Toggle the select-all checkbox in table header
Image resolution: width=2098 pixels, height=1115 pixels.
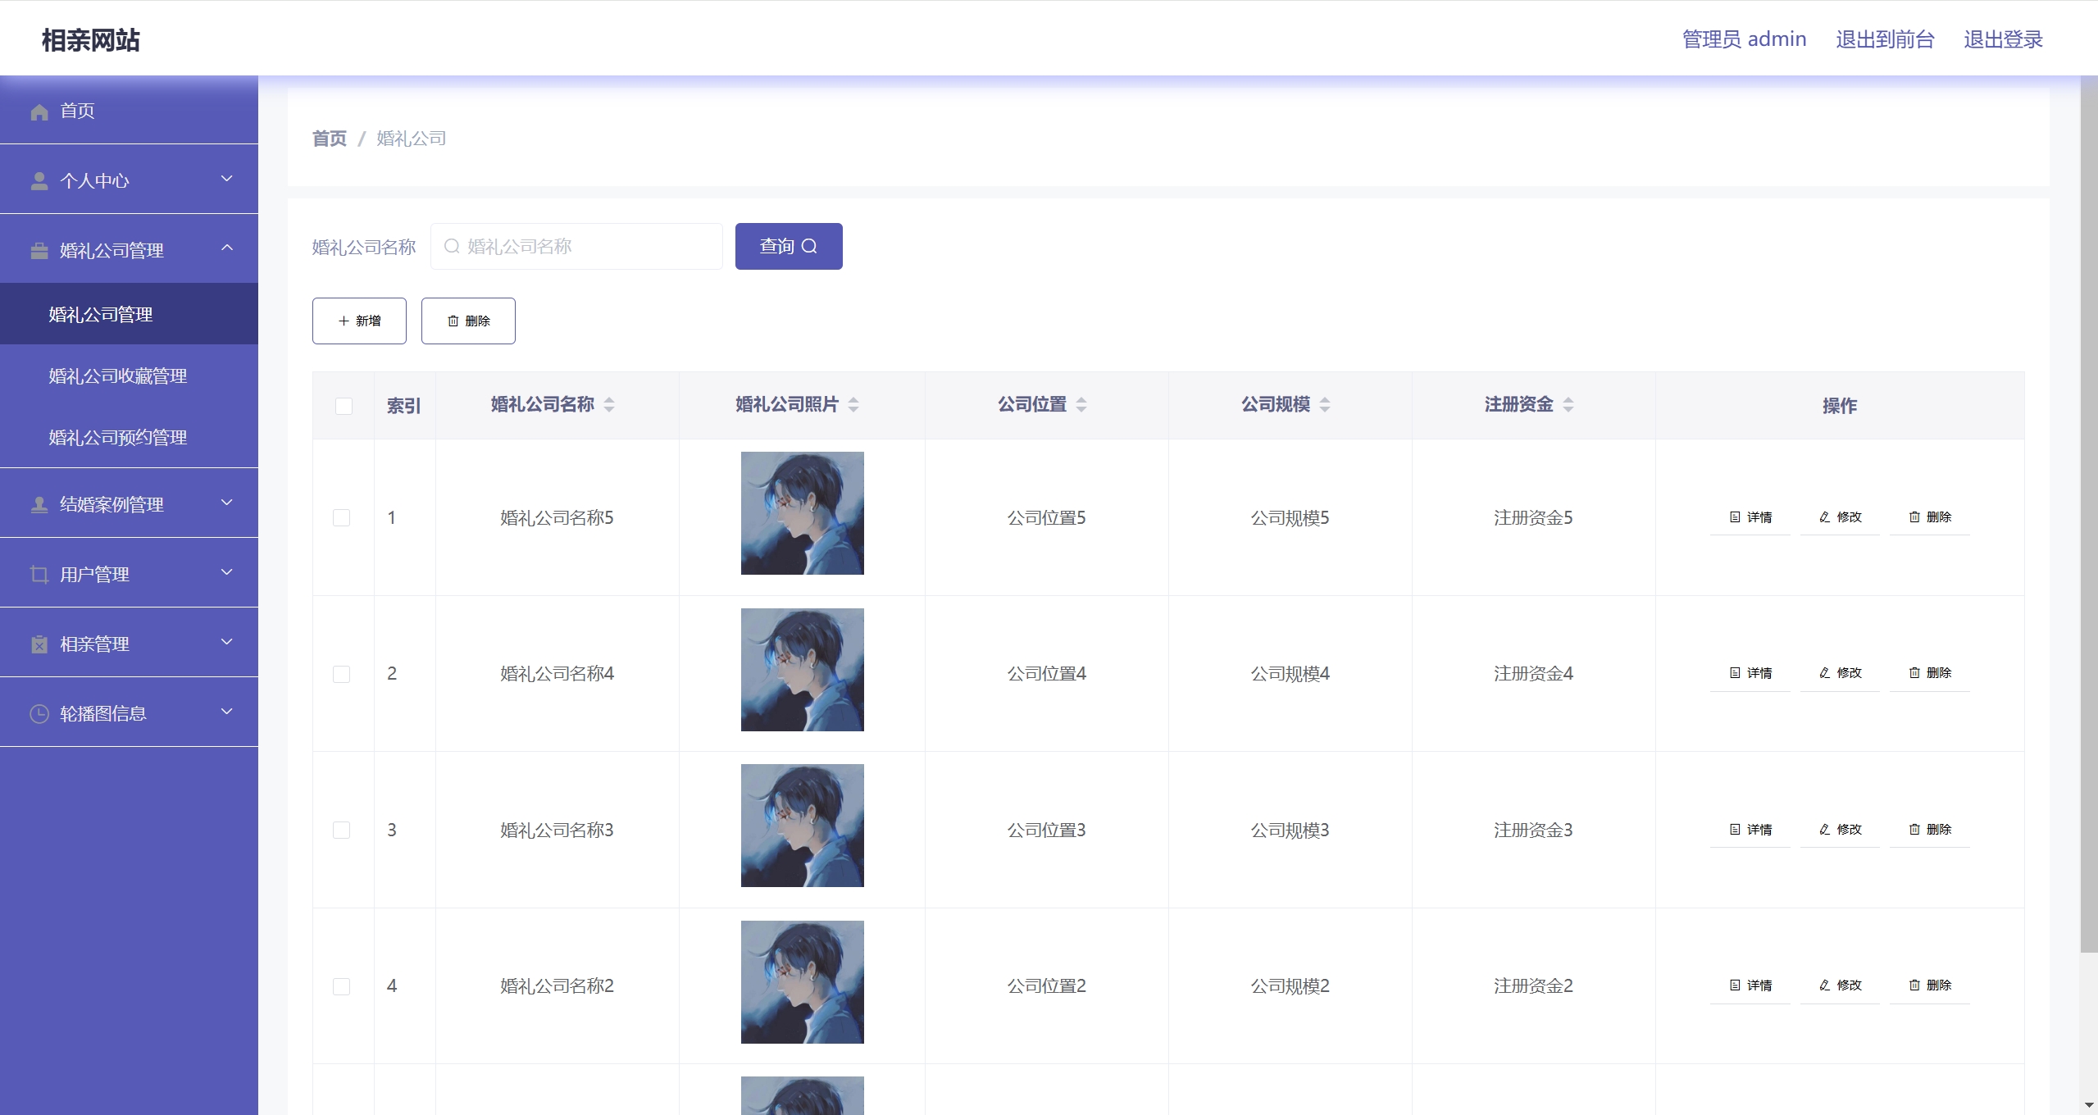(x=344, y=406)
